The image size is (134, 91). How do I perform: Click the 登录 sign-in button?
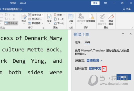95,3
